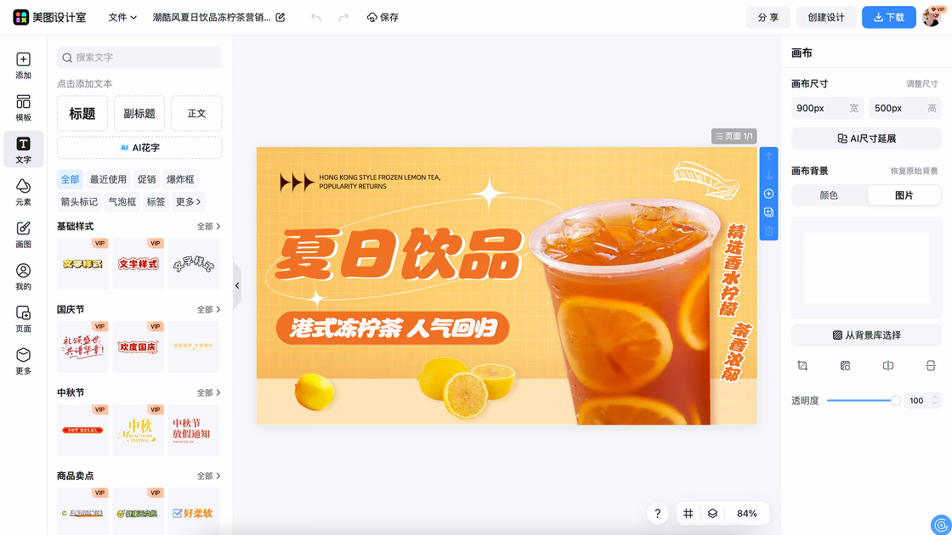
Task: Open the 模板 templates panel
Action: click(x=23, y=108)
